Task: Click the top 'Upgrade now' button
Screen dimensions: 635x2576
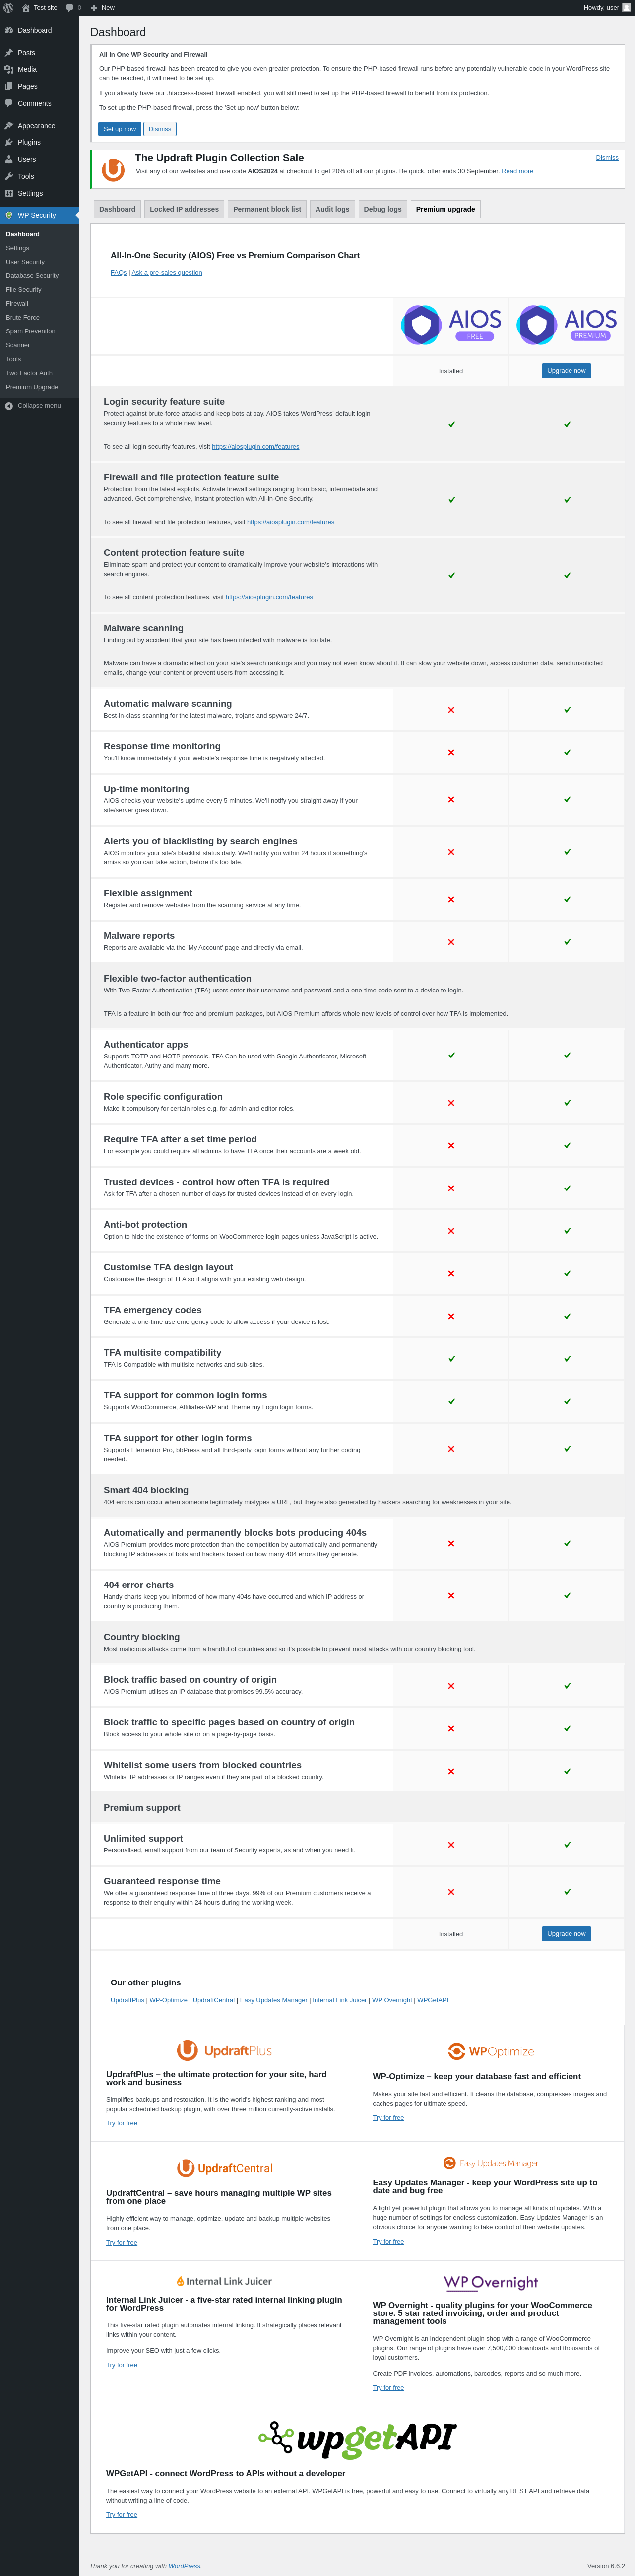Action: coord(566,370)
